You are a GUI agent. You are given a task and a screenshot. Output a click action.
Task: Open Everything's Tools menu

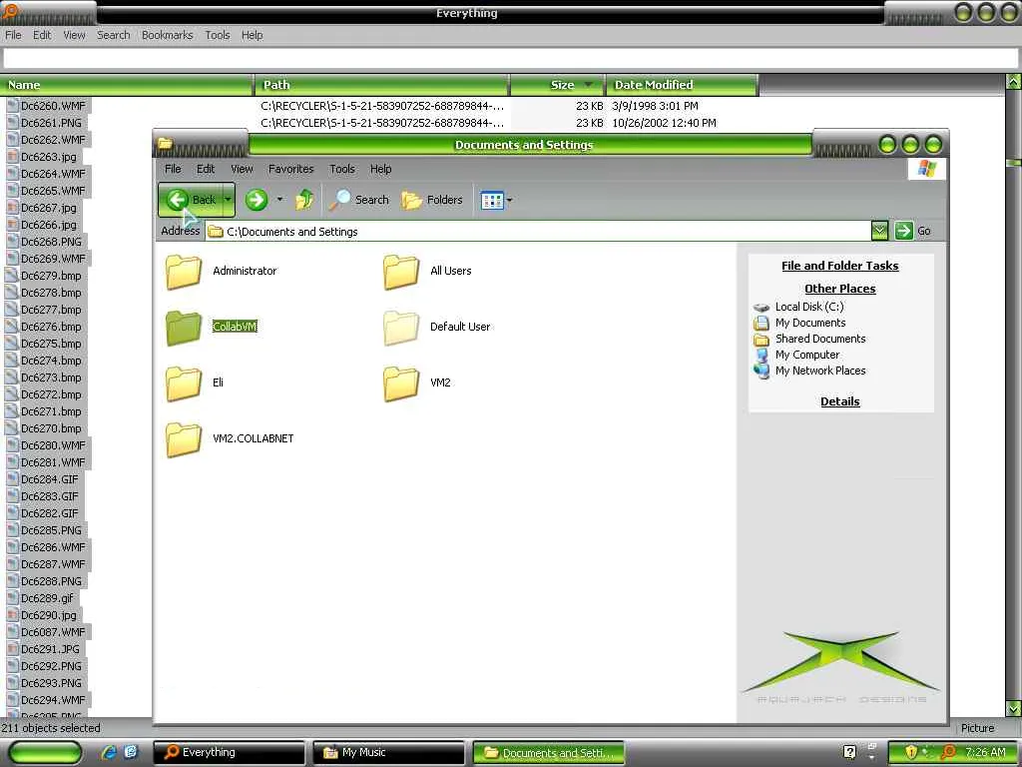pyautogui.click(x=217, y=35)
